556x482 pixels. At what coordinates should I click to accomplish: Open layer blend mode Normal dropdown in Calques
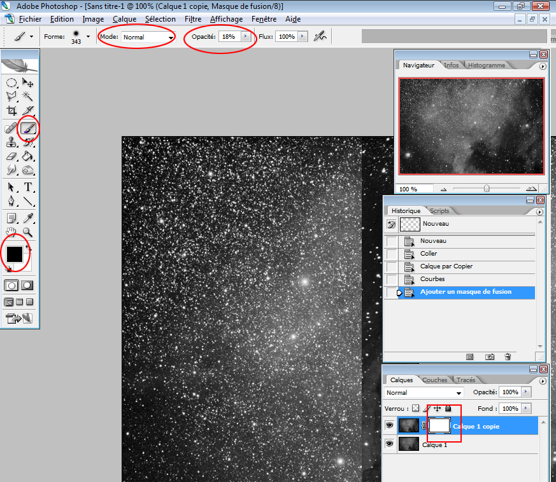[x=424, y=392]
